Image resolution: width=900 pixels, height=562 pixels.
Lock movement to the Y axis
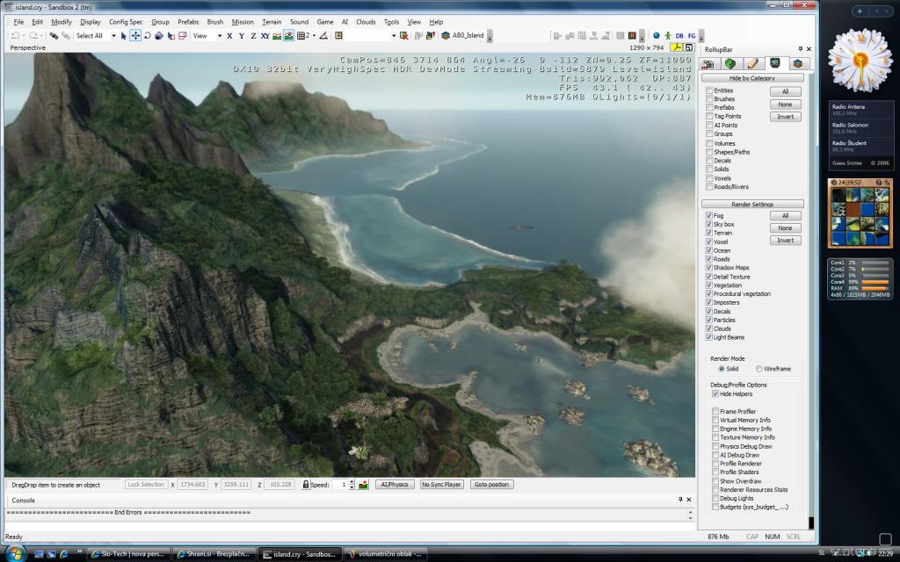pyautogui.click(x=242, y=35)
